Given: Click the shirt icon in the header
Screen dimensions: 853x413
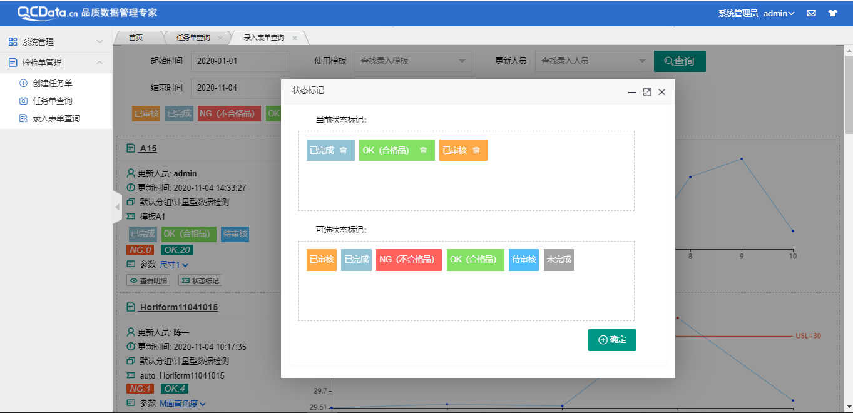Looking at the screenshot, I should click(833, 13).
